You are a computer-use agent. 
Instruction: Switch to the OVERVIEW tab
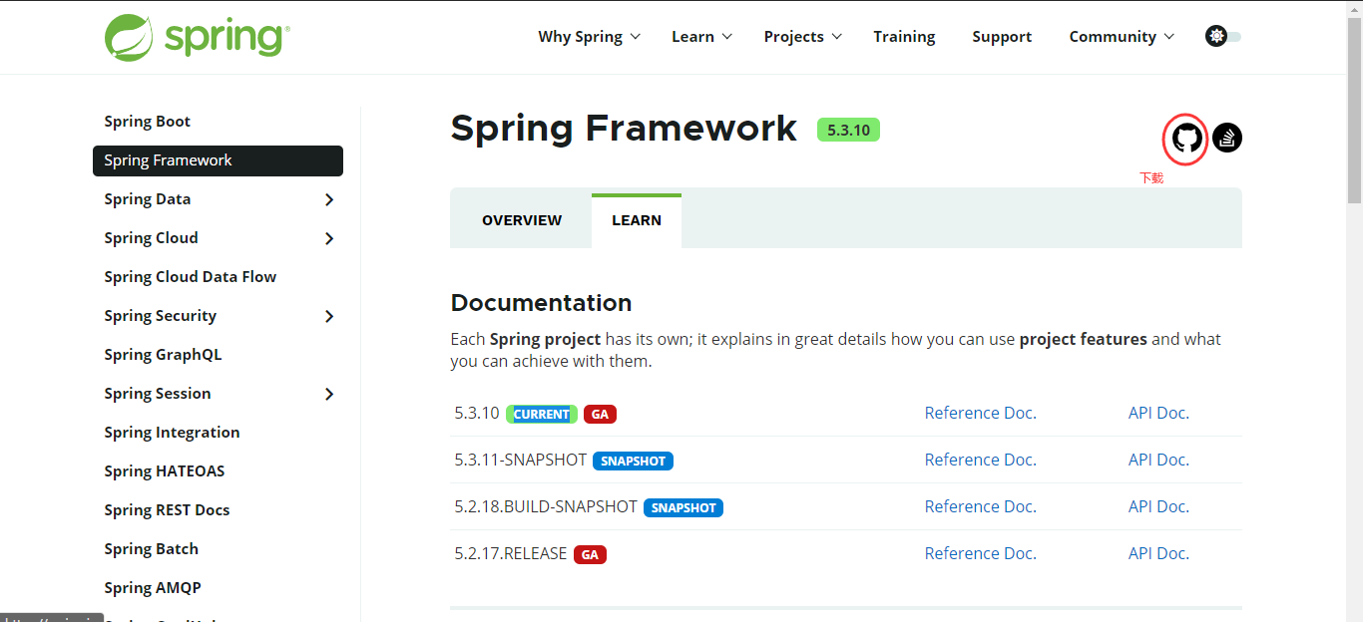pyautogui.click(x=522, y=220)
